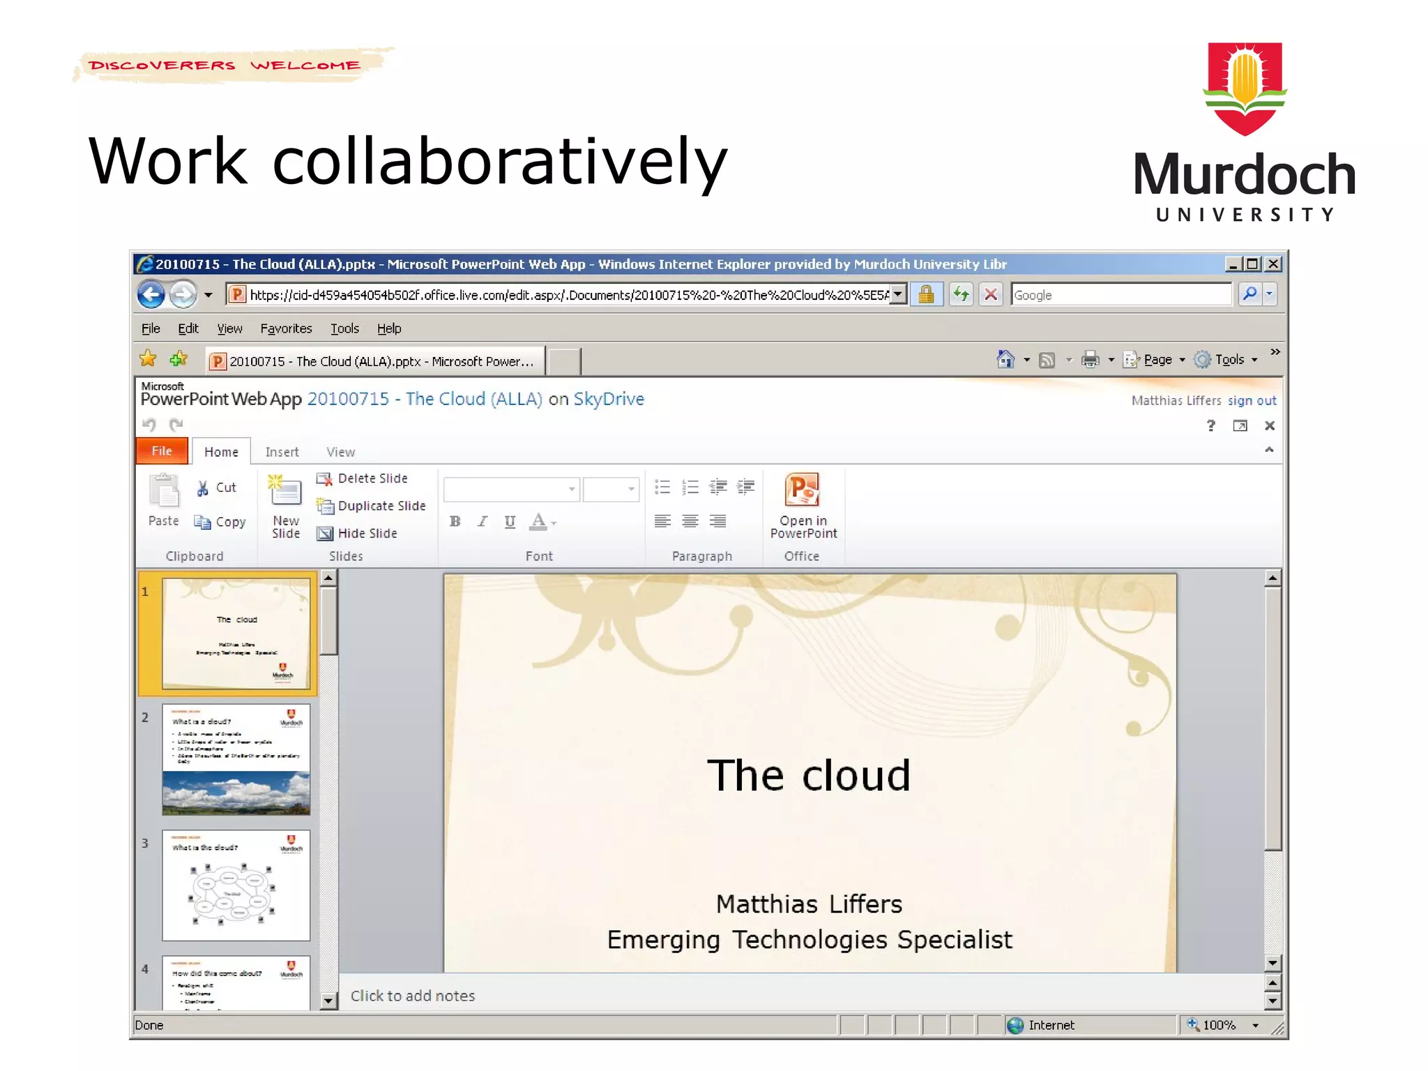Click the Redo arrow in Web App
The height and width of the screenshot is (1071, 1428).
coord(176,425)
